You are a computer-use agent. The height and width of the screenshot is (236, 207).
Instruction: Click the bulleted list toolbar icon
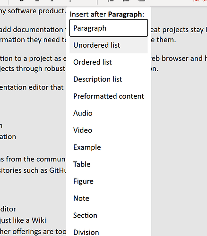[126, 0]
